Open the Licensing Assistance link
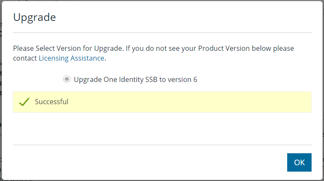324x181 pixels. (x=71, y=58)
